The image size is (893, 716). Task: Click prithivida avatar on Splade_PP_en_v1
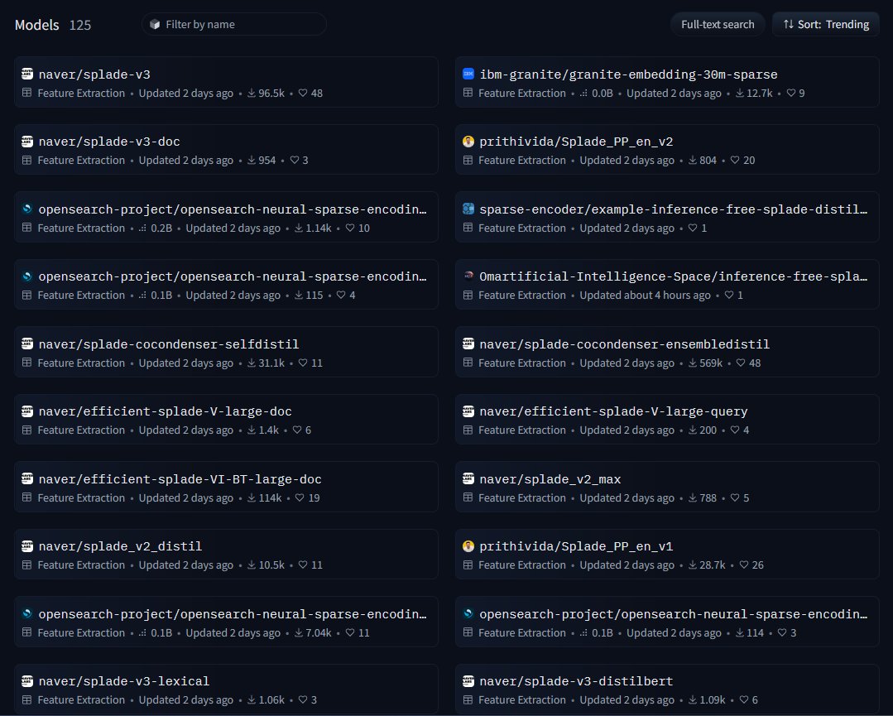pos(468,546)
